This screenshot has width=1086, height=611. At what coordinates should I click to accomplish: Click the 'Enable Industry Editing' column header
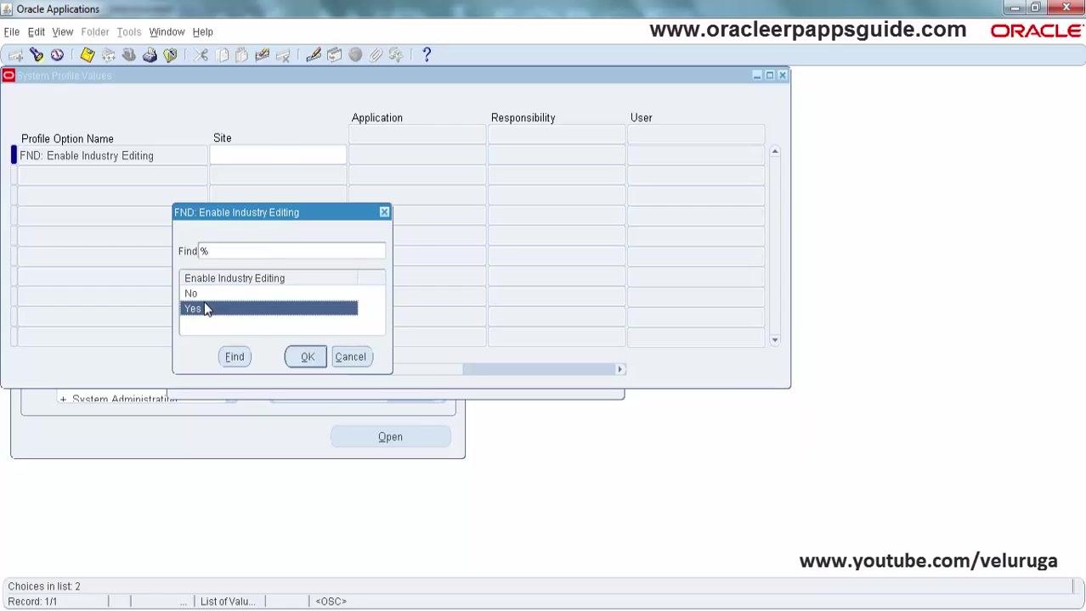pos(269,278)
